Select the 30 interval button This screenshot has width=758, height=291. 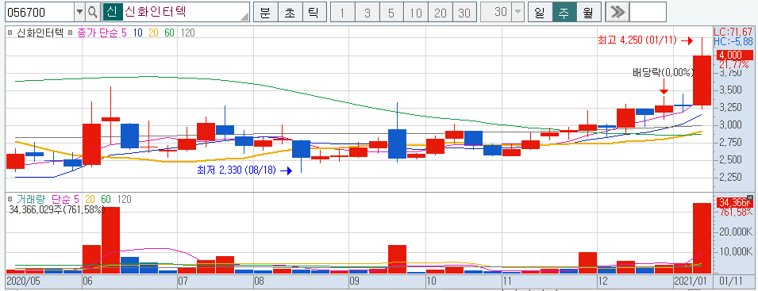pos(464,13)
